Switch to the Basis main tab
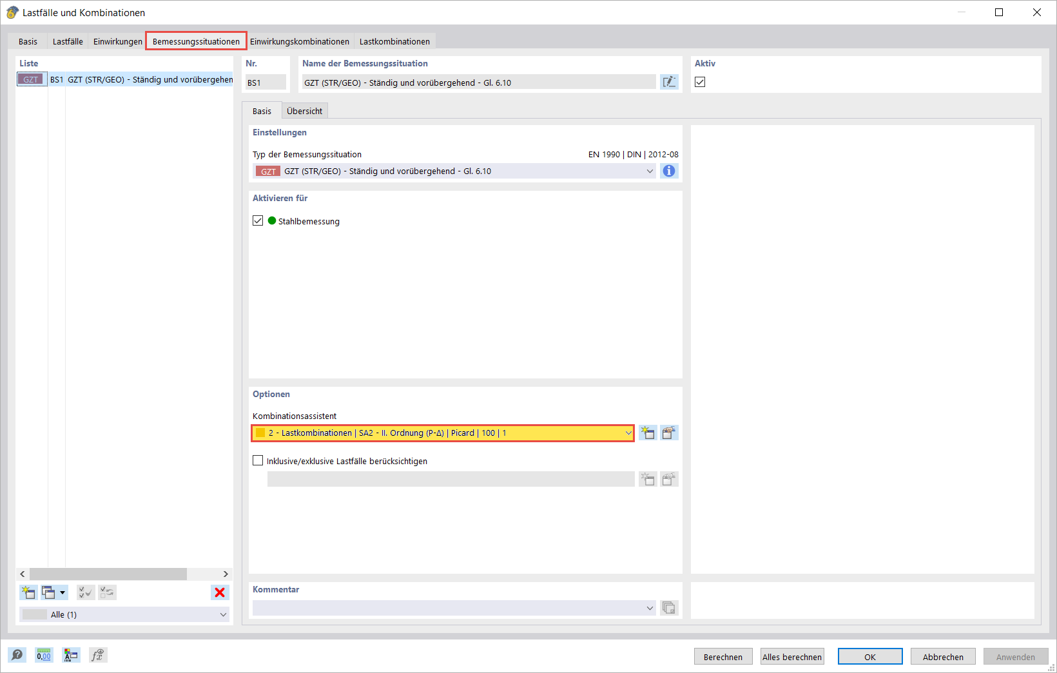The height and width of the screenshot is (673, 1057). [28, 41]
